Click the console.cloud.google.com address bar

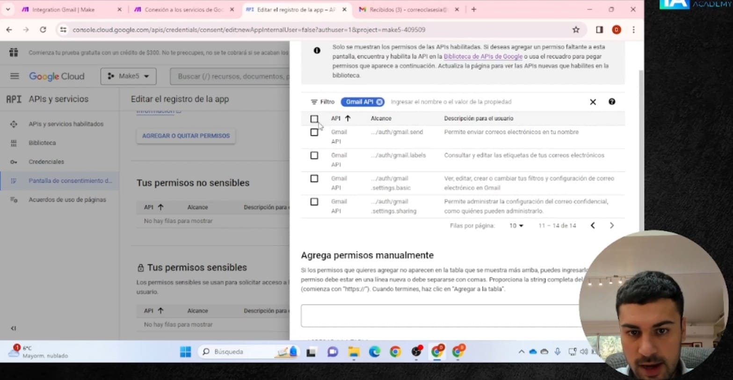coord(320,29)
